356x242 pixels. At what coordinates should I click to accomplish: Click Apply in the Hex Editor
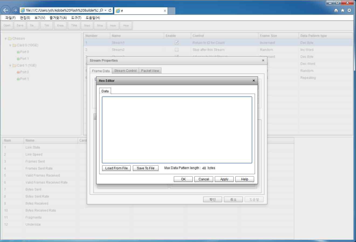[x=224, y=179]
